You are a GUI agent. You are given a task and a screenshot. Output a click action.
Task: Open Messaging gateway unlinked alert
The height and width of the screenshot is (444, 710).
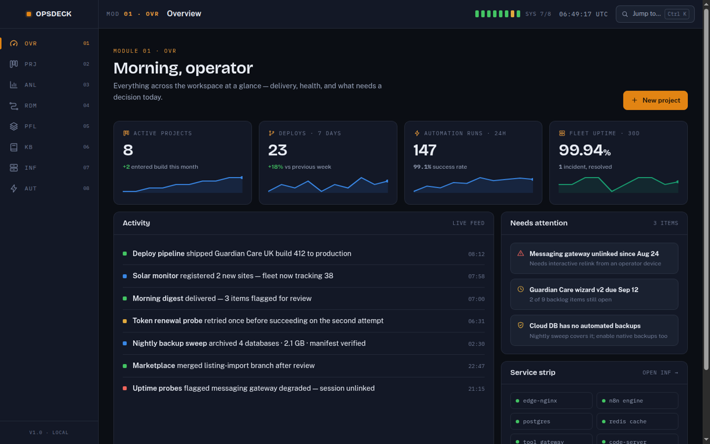(x=594, y=258)
